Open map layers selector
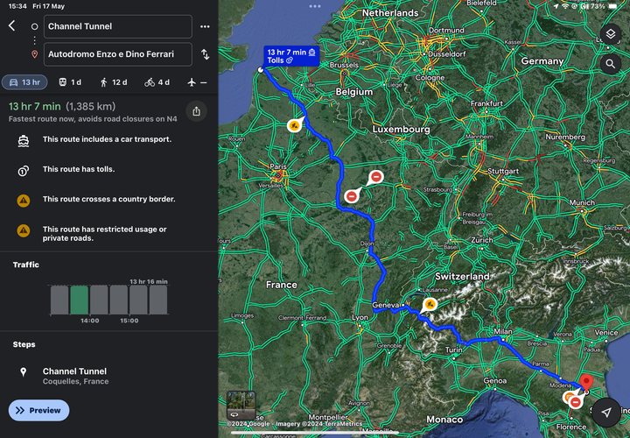 pyautogui.click(x=611, y=34)
